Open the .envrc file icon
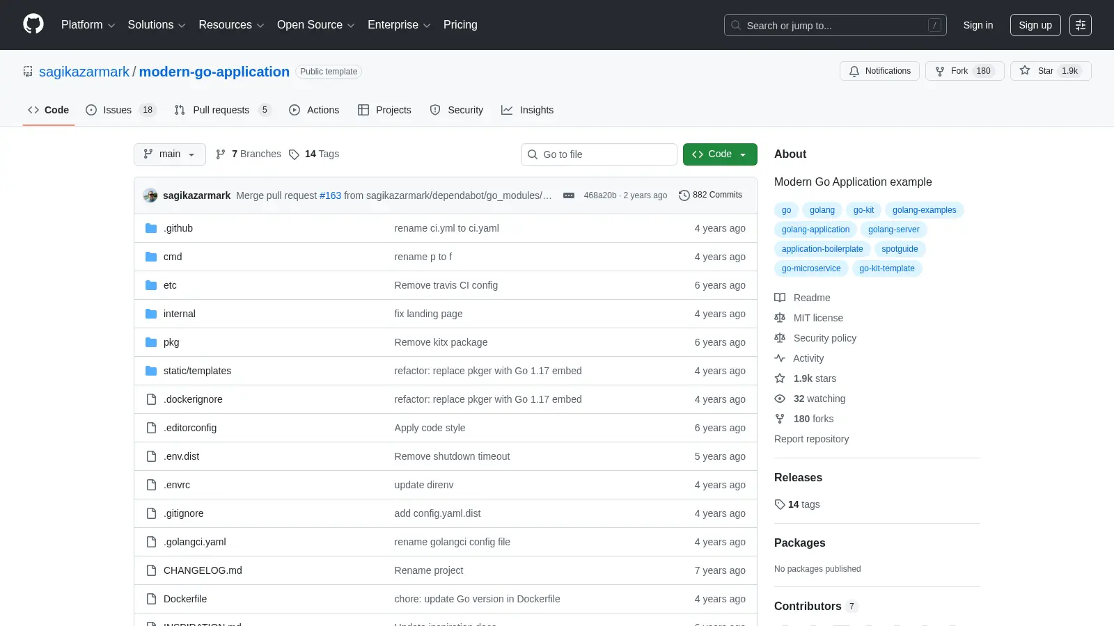The height and width of the screenshot is (626, 1114). pos(151,485)
